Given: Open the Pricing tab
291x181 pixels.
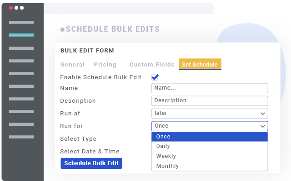Looking at the screenshot, I should point(105,65).
